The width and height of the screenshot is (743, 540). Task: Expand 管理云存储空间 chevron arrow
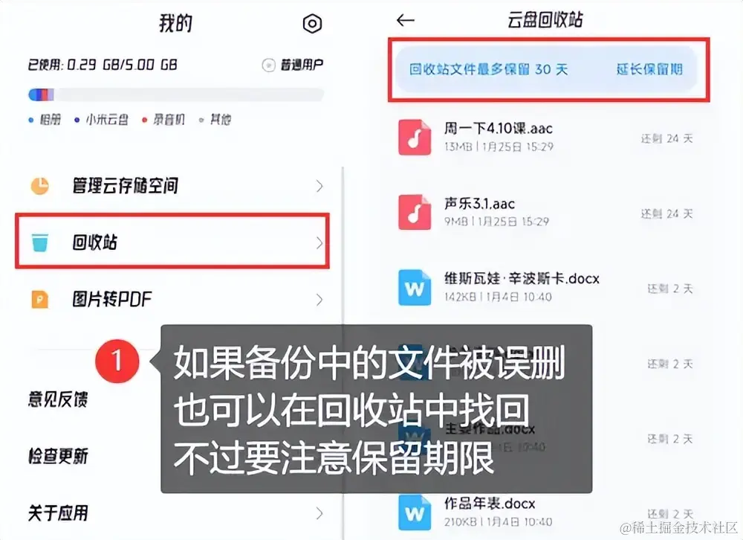coord(319,186)
